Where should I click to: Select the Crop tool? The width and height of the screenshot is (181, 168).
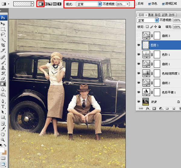tap(3, 45)
